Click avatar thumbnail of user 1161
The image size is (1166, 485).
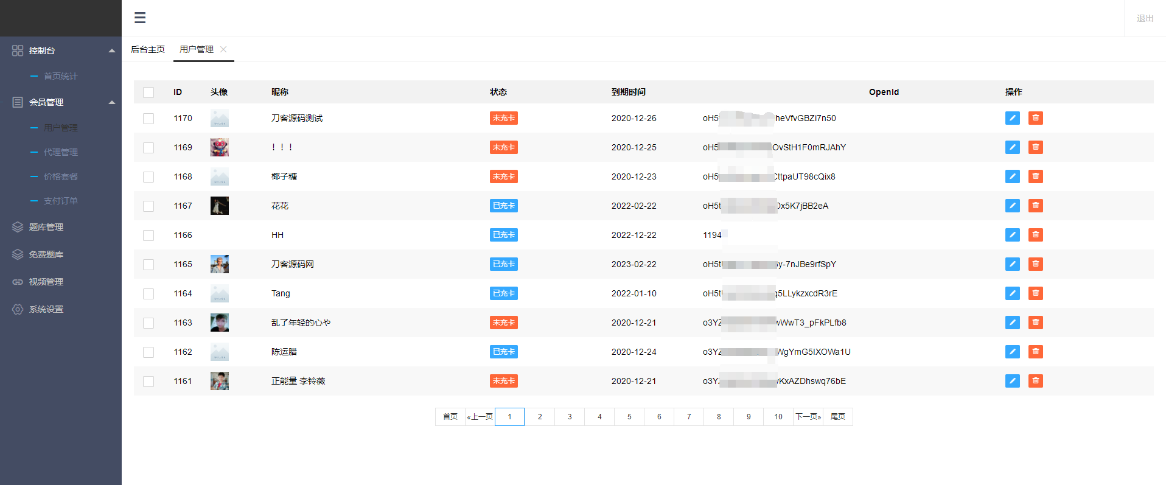coord(220,381)
